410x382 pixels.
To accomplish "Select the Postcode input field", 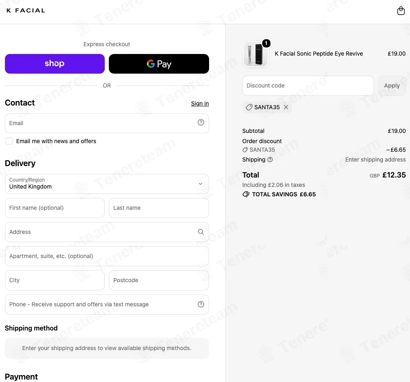I will [x=159, y=280].
